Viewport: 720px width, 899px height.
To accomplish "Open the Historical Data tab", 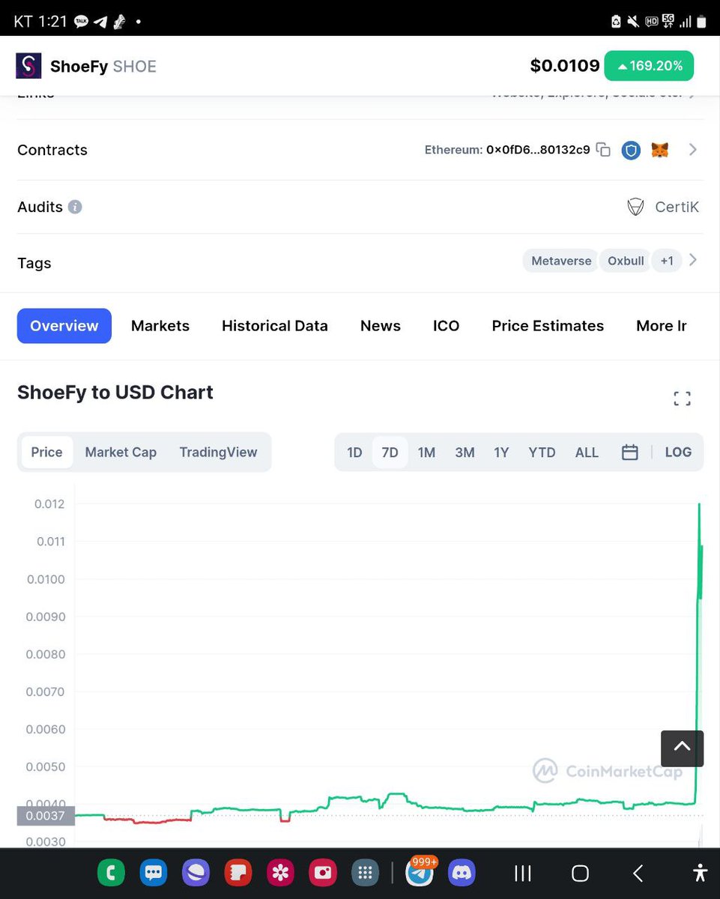I will click(x=275, y=326).
